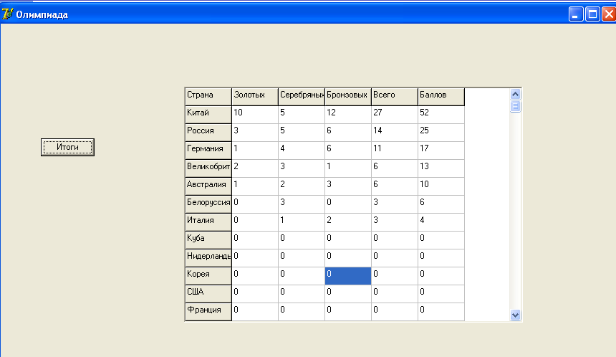
Task: Select Германия's Всего cell showing 11
Action: (x=395, y=151)
